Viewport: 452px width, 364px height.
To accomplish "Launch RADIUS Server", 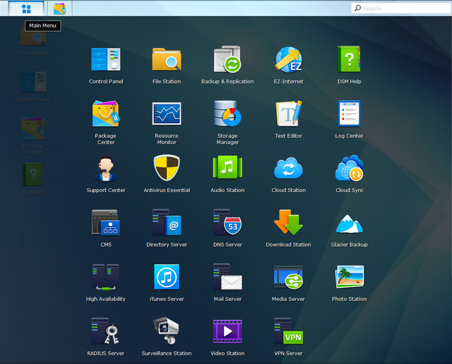I will [106, 337].
